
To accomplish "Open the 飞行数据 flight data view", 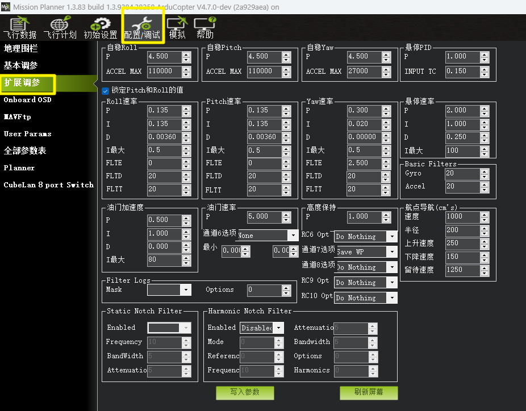I will point(19,28).
